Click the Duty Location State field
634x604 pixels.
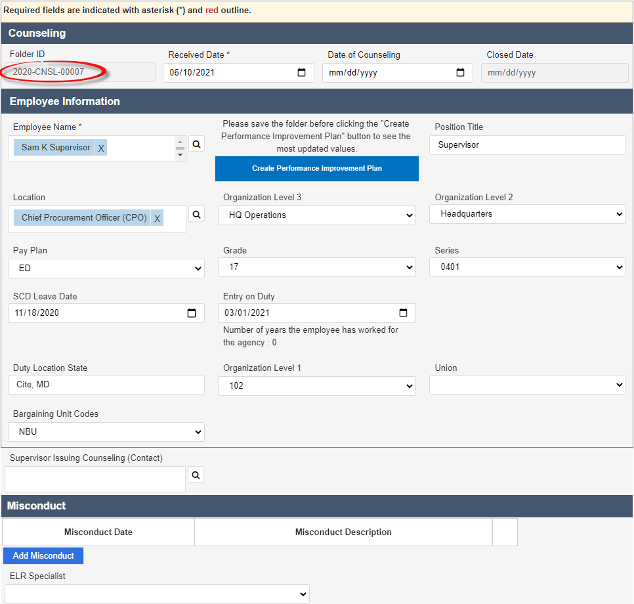(x=106, y=385)
